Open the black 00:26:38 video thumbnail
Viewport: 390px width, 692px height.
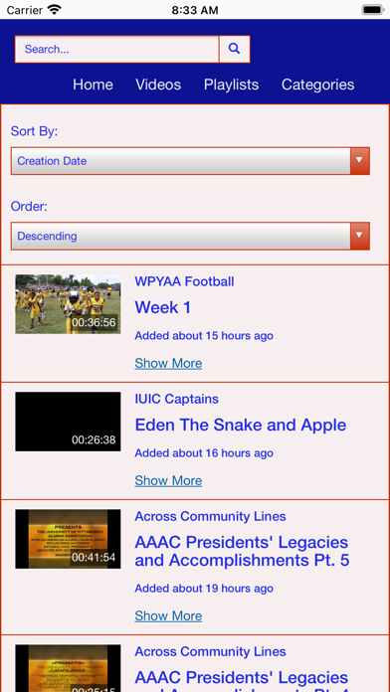point(68,422)
